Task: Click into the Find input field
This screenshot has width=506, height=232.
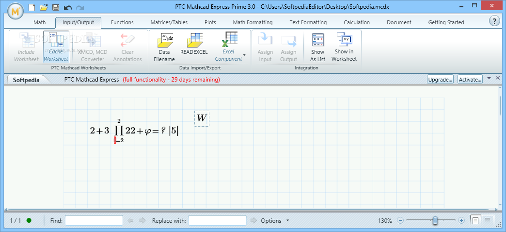Action: [x=94, y=220]
